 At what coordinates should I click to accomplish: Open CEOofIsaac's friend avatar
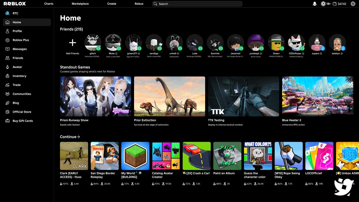pos(296,42)
